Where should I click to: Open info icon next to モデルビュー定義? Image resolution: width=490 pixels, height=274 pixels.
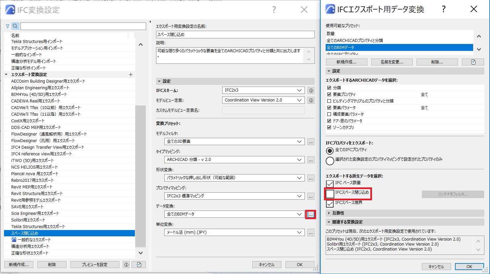click(x=311, y=100)
